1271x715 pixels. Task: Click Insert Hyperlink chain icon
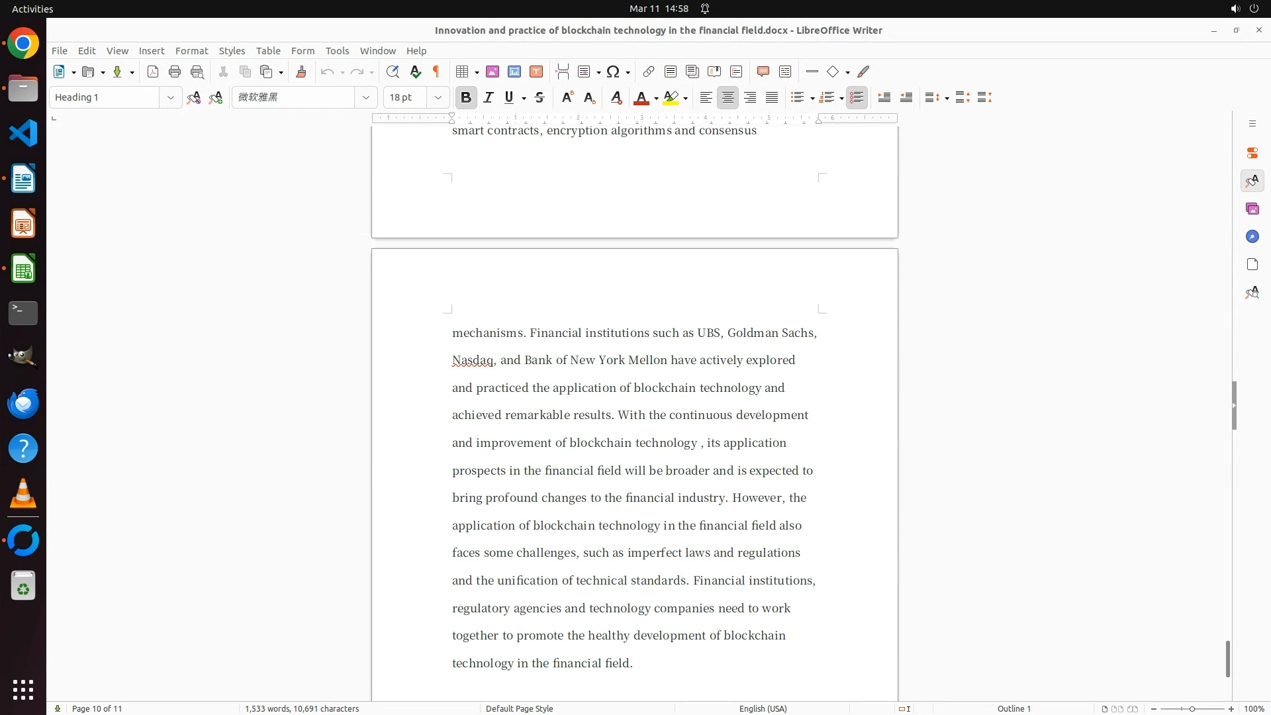[x=649, y=72]
